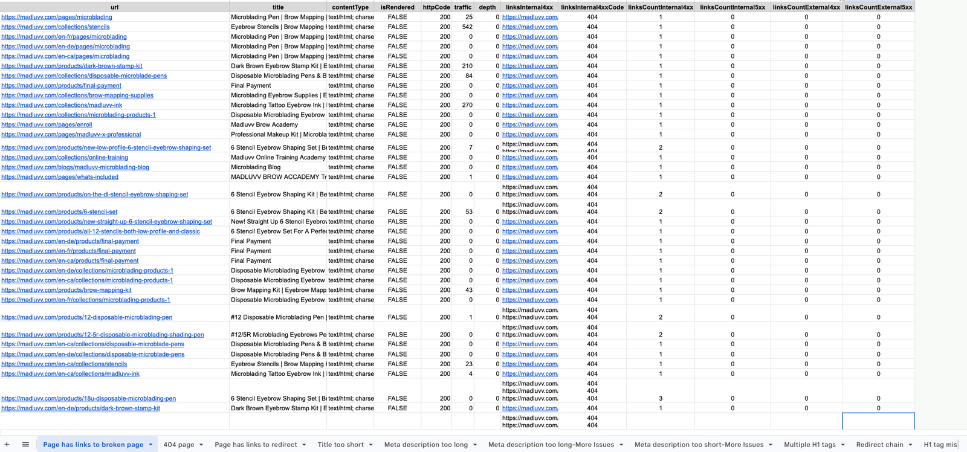Screen dimensions: 967x452
Task: Click the 'linksCountInternal4xx' column header
Action: tap(660, 7)
